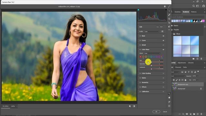Screen dimensions: 206x116
Task: Open Camera Raw preferences gear icon
Action: click(x=165, y=6)
